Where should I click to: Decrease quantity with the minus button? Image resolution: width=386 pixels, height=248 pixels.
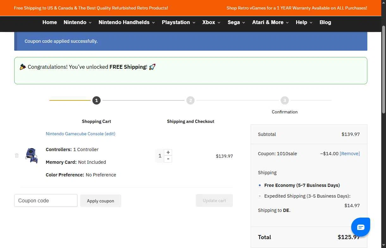pyautogui.click(x=168, y=159)
